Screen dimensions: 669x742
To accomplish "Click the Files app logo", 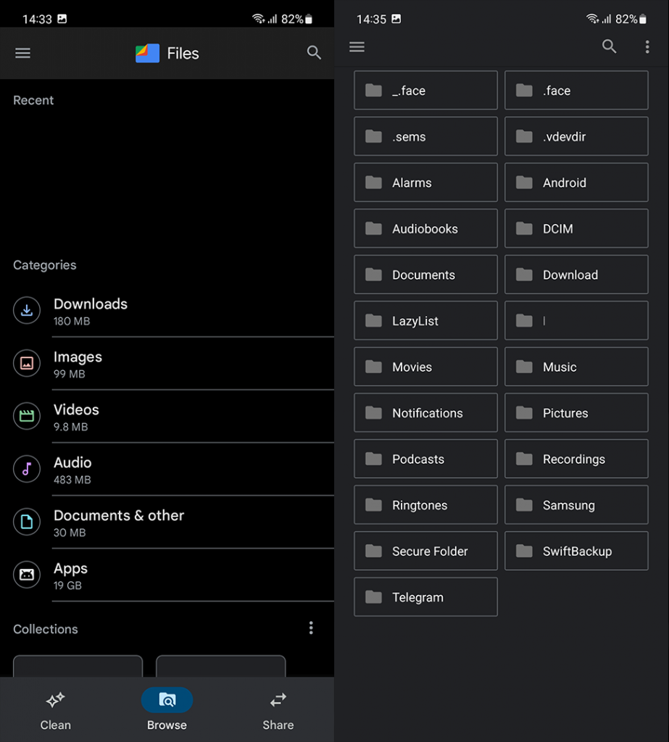I will click(x=147, y=53).
